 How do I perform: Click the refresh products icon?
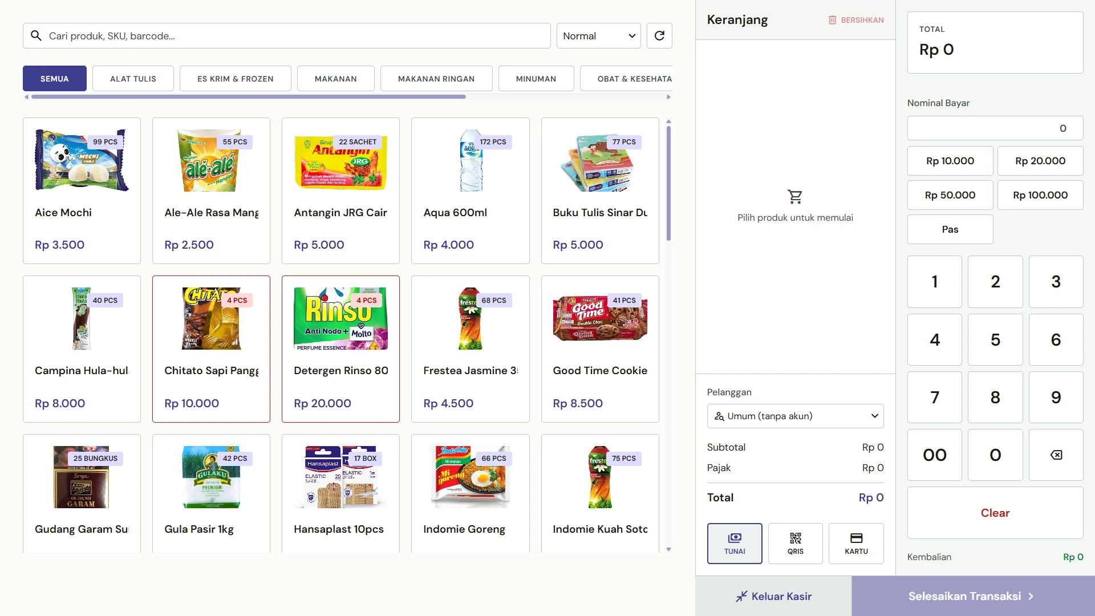pos(659,35)
